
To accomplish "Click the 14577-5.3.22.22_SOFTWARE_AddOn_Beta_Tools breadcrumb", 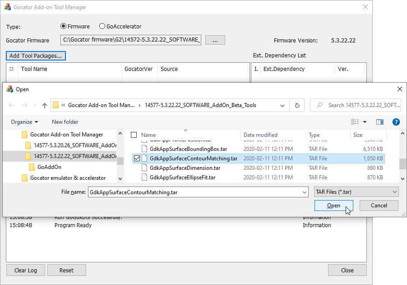I will 201,105.
